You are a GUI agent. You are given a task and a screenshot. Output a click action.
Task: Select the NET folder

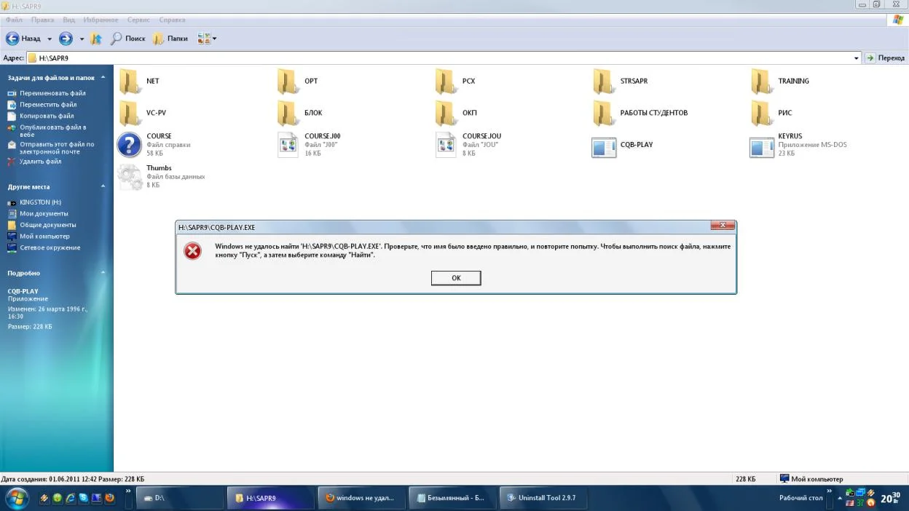(138, 81)
